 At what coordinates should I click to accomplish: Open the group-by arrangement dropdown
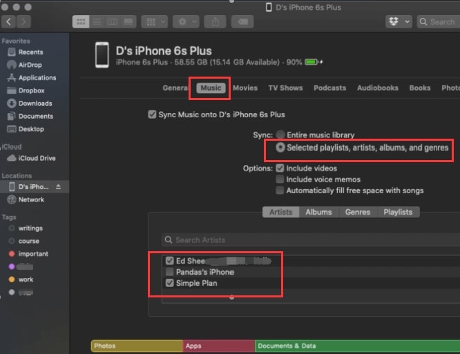[155, 22]
